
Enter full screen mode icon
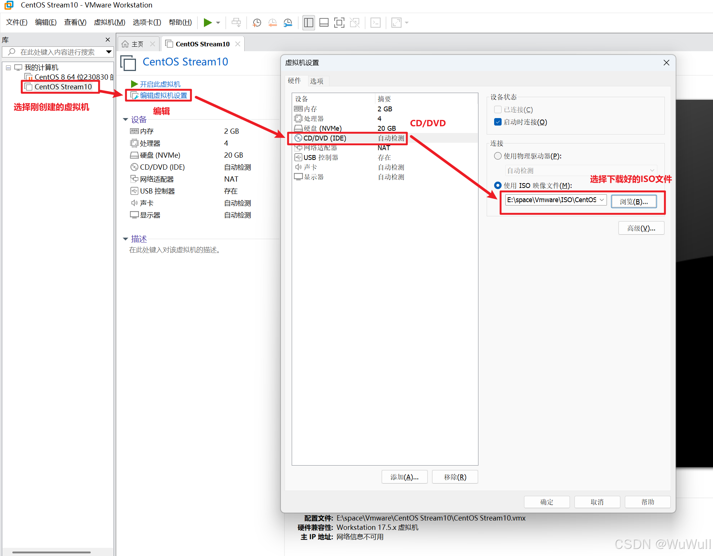pos(339,23)
